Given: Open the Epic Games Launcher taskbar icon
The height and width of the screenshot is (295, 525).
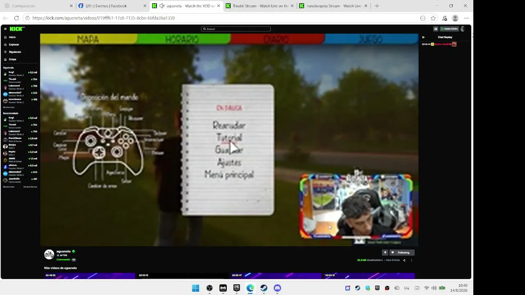Looking at the screenshot, I should pyautogui.click(x=237, y=288).
